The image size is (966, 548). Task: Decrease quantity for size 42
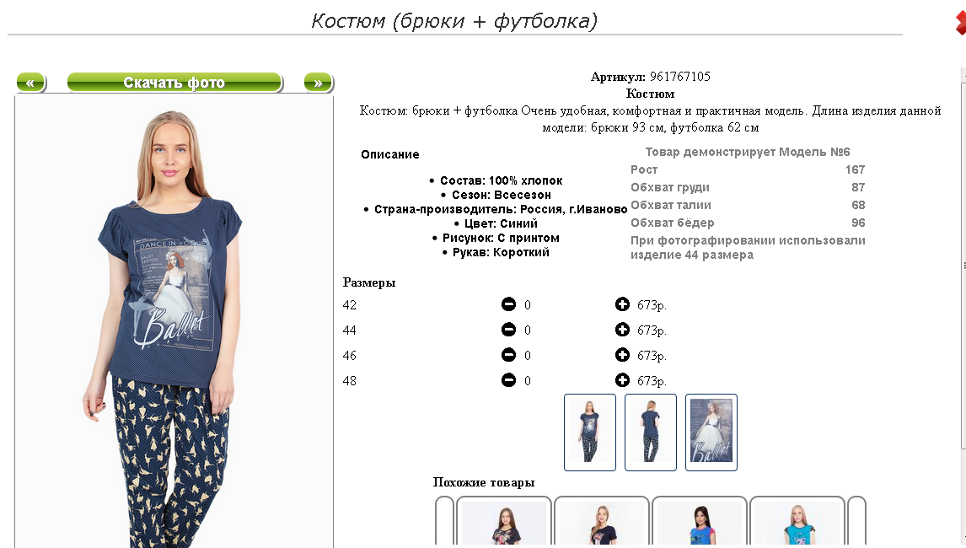click(x=508, y=304)
